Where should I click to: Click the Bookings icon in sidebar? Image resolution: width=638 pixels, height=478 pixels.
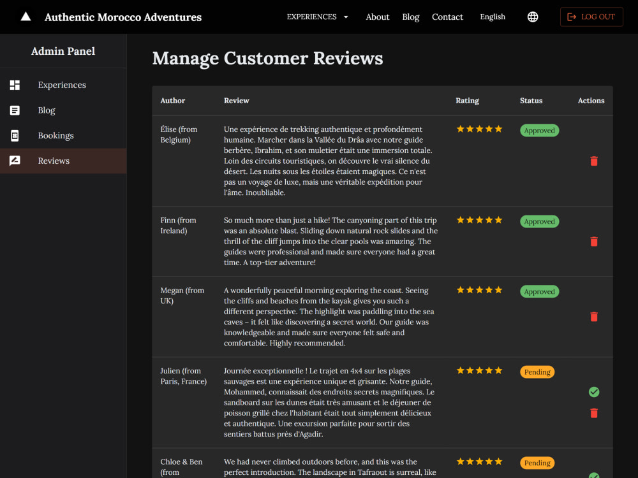(15, 135)
